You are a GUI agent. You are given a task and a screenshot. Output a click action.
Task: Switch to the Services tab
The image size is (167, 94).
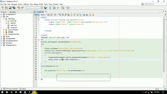(x=13, y=12)
